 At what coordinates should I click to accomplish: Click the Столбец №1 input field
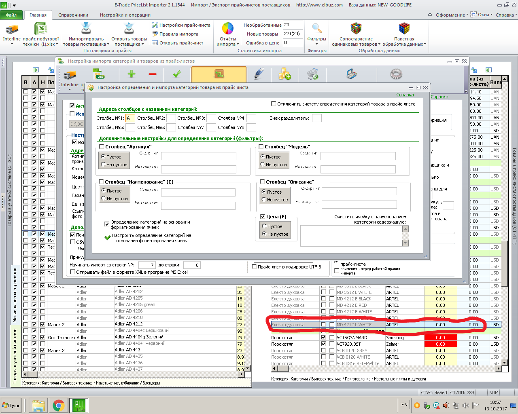[130, 118]
